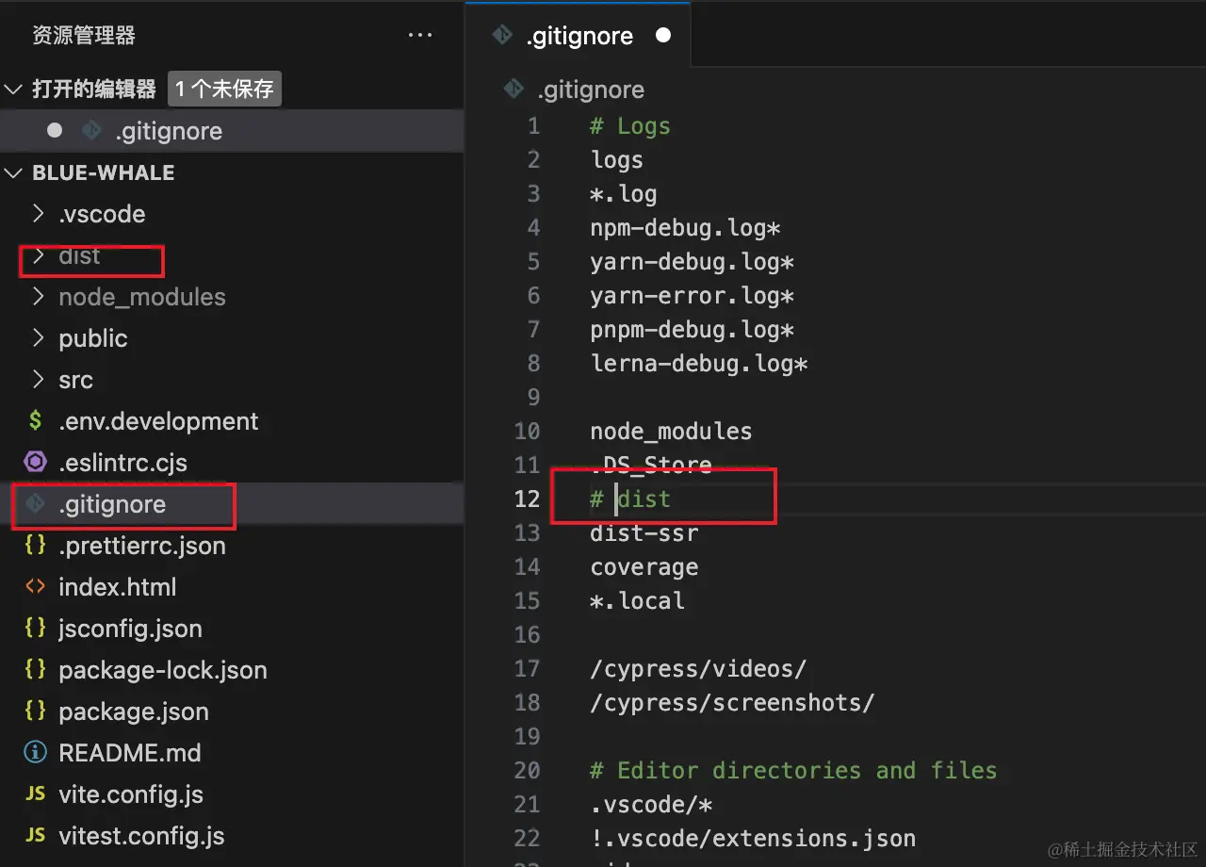Click the "# Logs" comment line

pyautogui.click(x=630, y=126)
